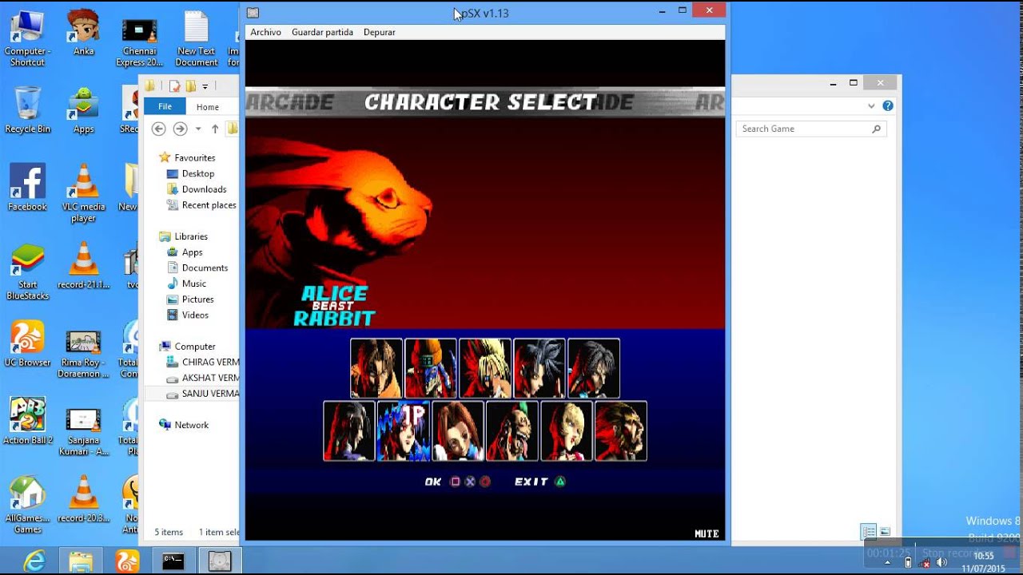Click the volume icon in system tray
This screenshot has height=575, width=1023.
[x=941, y=562]
